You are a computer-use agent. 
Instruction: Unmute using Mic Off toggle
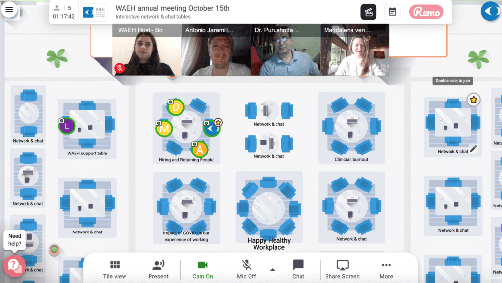point(246,270)
